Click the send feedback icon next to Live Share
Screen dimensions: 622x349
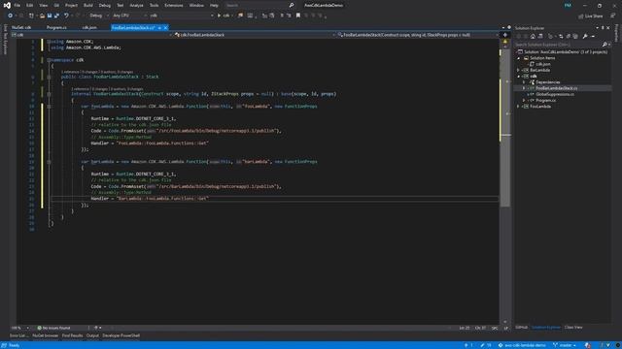point(613,16)
